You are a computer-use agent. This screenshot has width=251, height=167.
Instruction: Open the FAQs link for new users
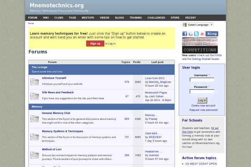(x=218, y=55)
